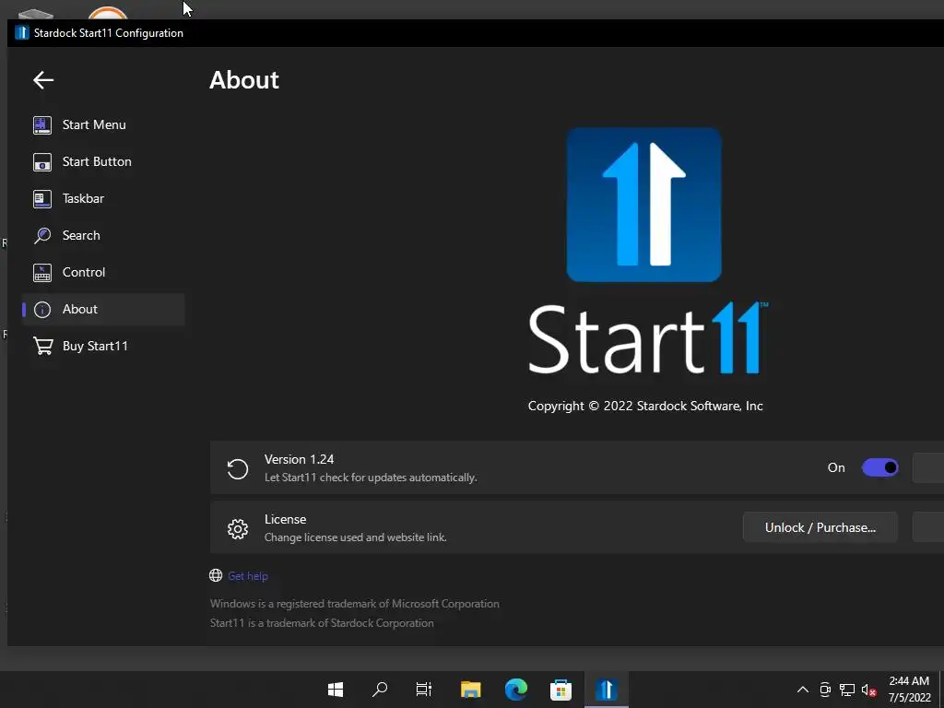This screenshot has width=944, height=708.
Task: Click the Meet Now tray icon
Action: click(x=825, y=690)
